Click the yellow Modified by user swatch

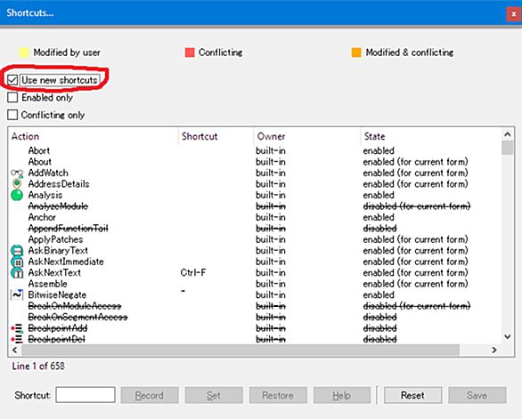click(x=24, y=52)
